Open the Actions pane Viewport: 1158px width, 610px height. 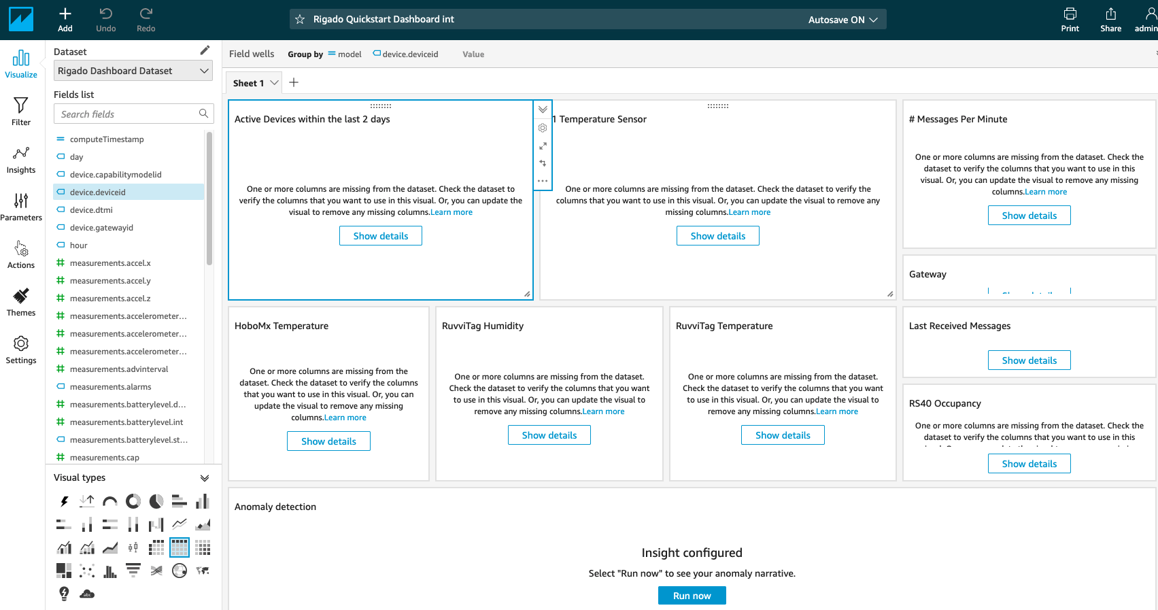pos(21,255)
